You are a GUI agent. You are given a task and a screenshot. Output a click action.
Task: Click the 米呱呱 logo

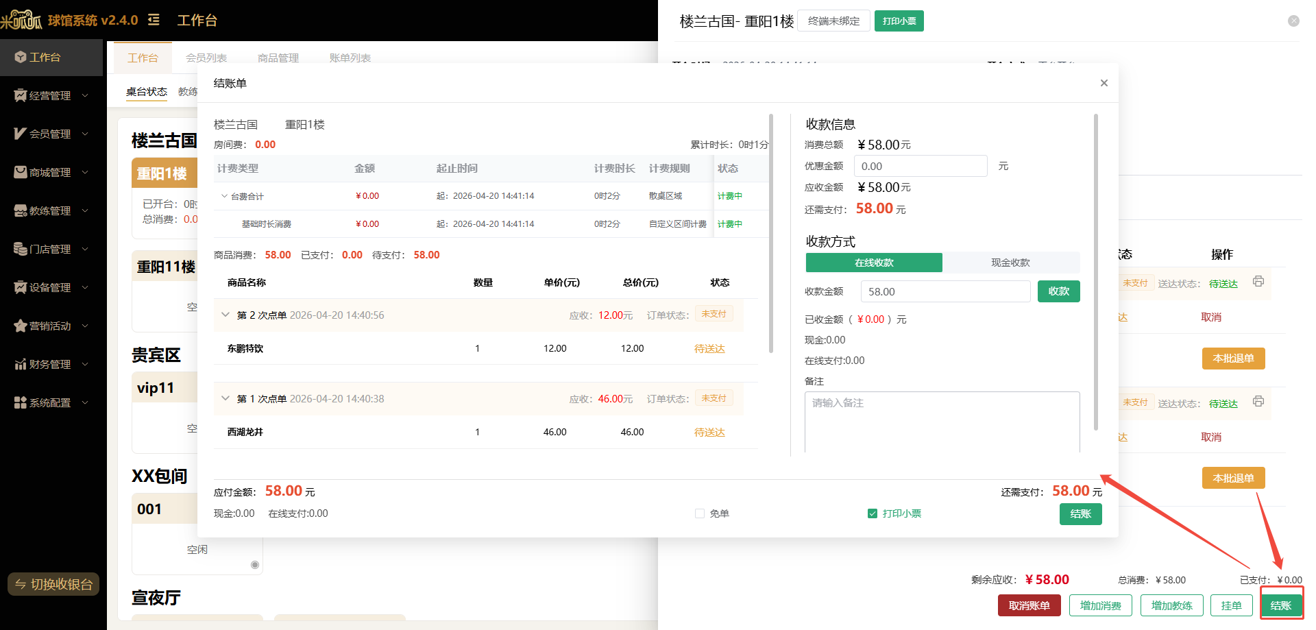(x=22, y=20)
